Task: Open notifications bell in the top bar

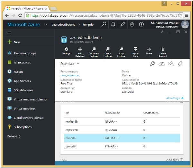Action: coord(113,24)
